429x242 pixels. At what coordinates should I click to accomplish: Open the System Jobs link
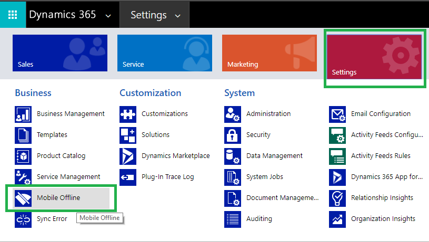[265, 177]
